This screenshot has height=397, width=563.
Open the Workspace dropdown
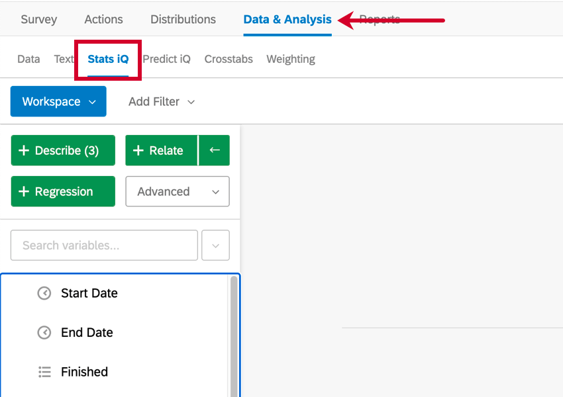click(58, 101)
